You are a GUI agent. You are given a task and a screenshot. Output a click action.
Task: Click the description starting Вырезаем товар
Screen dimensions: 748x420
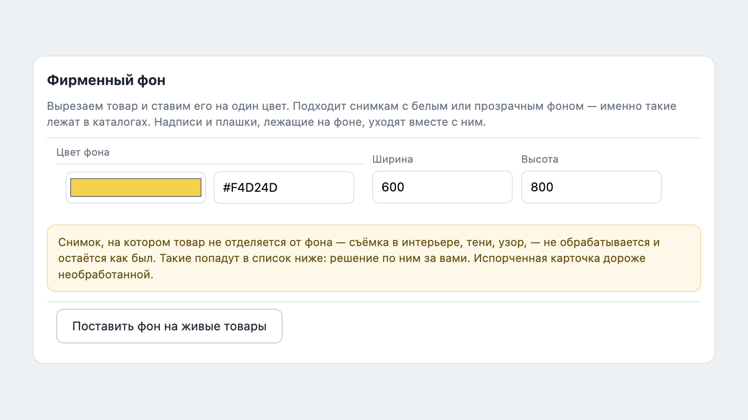pos(361,114)
